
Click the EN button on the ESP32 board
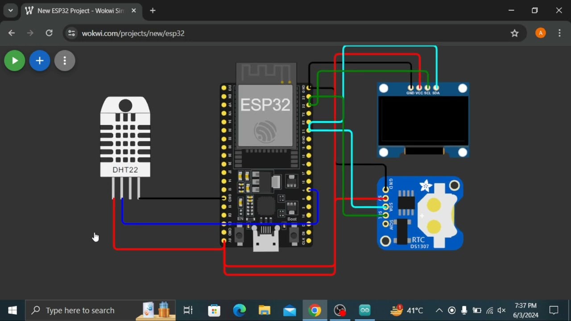click(239, 235)
